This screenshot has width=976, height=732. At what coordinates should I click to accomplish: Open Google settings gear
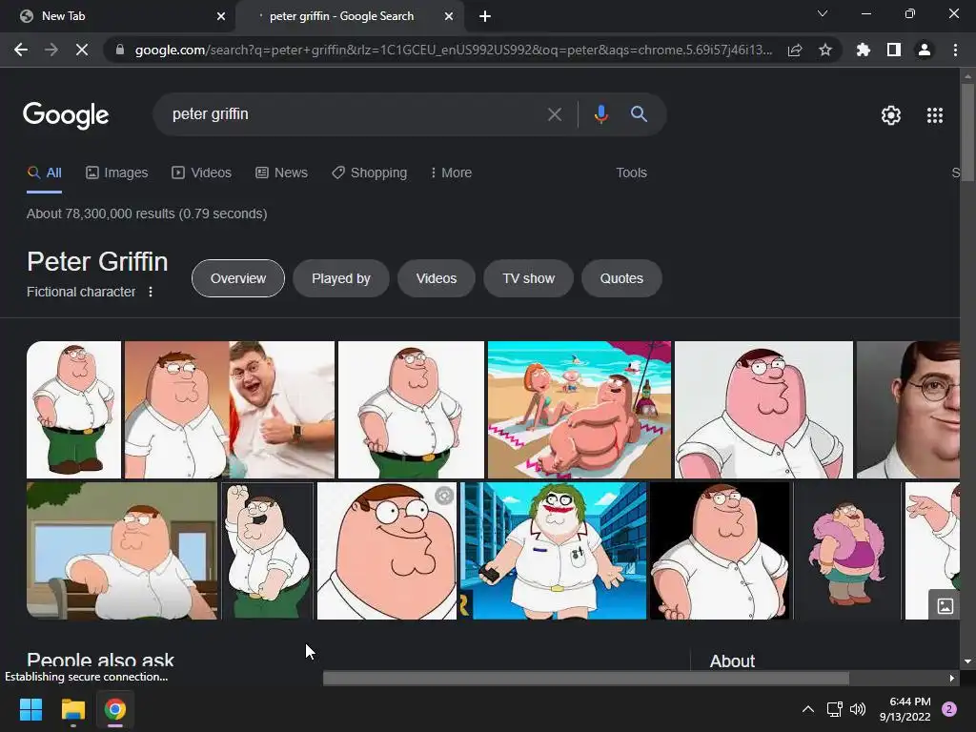(891, 115)
